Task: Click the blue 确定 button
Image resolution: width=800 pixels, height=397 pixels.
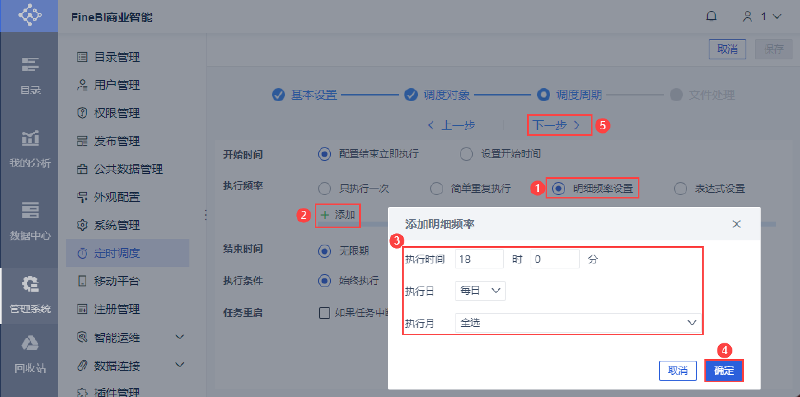Action: [724, 370]
